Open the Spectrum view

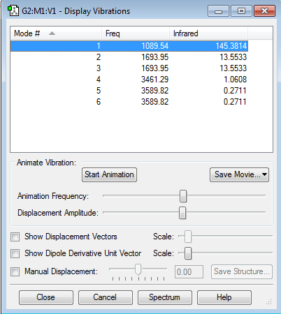165,297
